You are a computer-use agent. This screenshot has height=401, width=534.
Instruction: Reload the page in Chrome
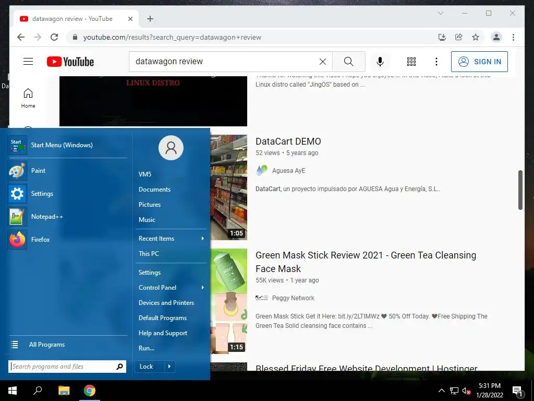coord(54,37)
